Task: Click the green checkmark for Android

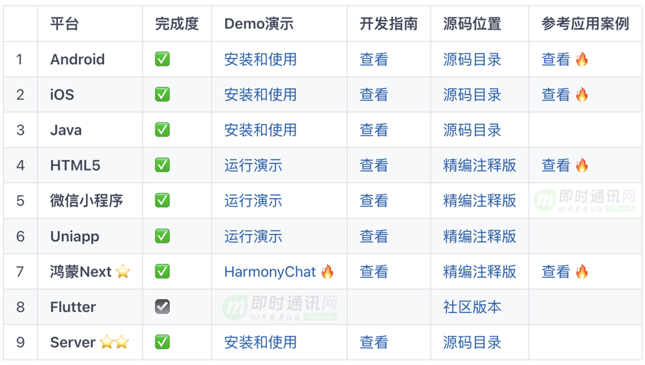Action: (162, 60)
